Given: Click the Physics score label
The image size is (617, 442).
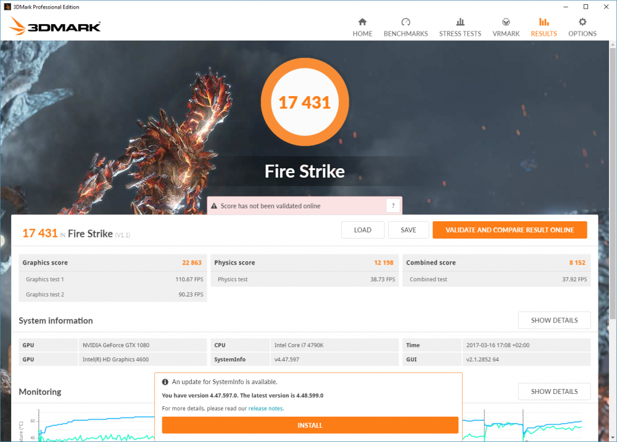Looking at the screenshot, I should click(x=234, y=263).
